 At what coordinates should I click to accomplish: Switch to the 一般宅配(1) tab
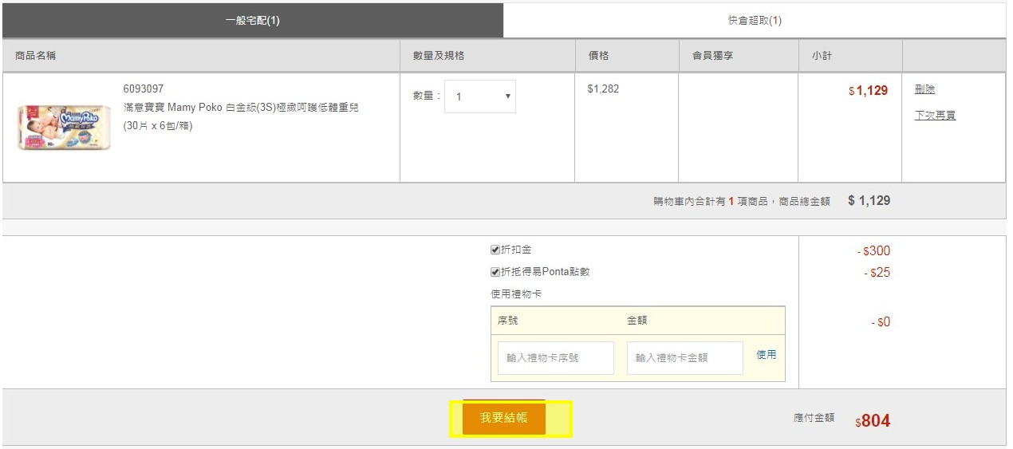pos(252,21)
